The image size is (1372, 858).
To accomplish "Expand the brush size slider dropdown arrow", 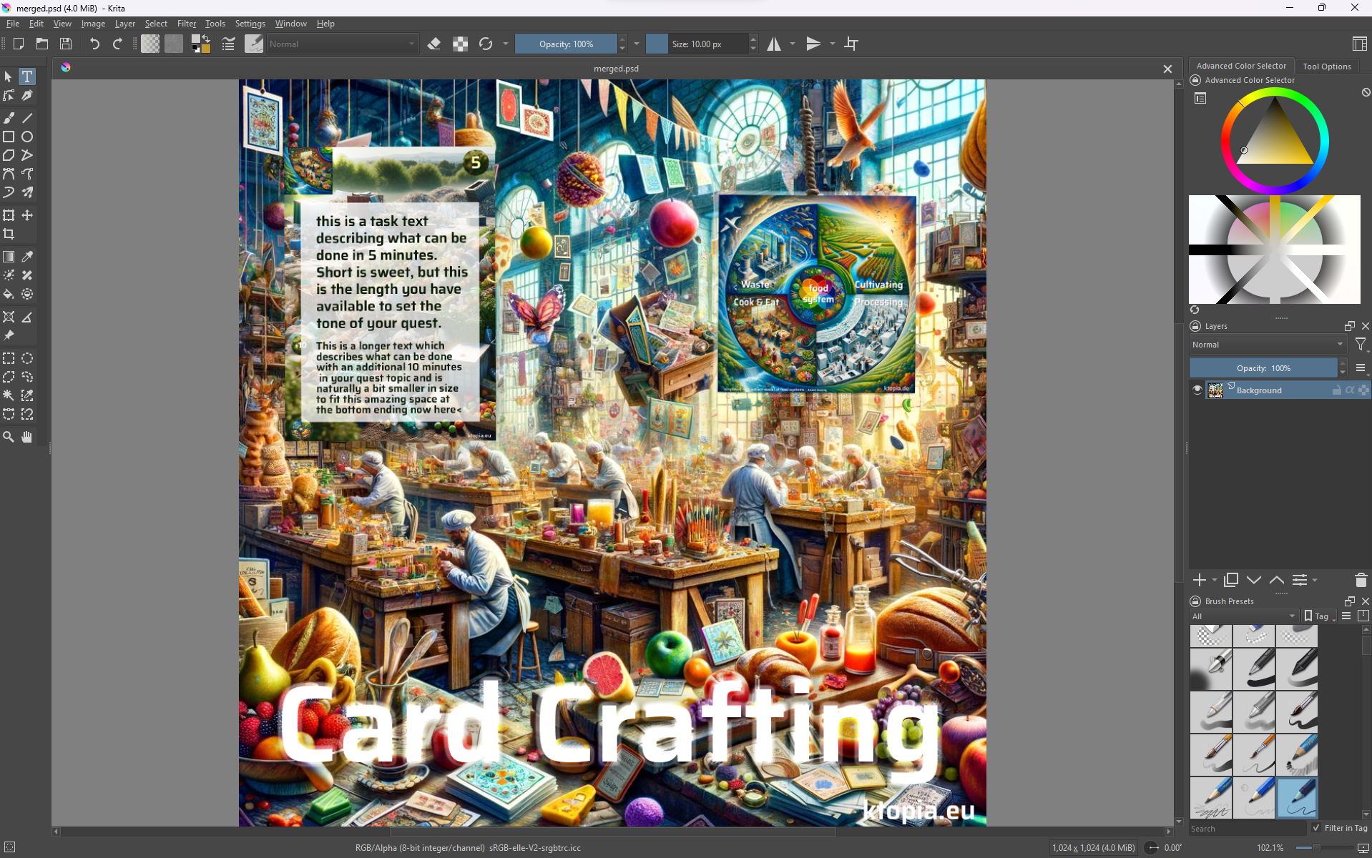I will click(636, 44).
